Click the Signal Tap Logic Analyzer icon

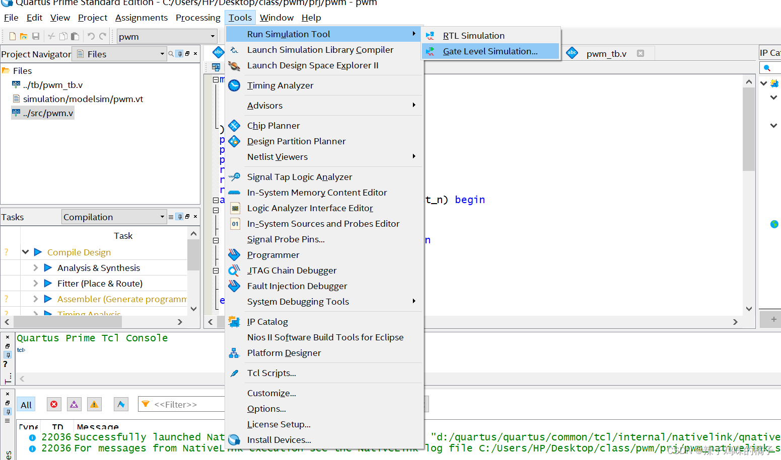[234, 177]
